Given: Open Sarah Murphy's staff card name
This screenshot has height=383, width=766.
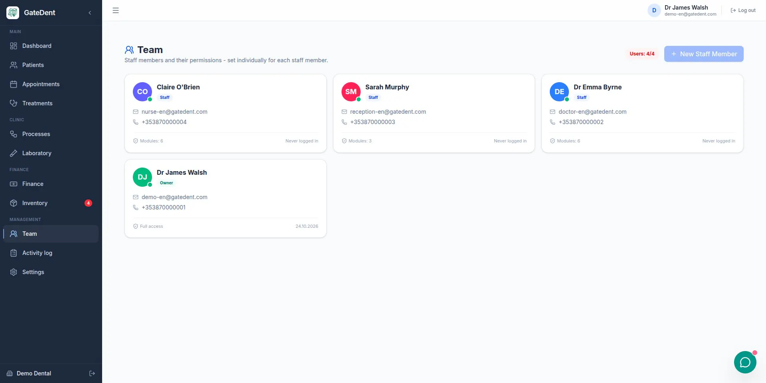Looking at the screenshot, I should [x=387, y=87].
